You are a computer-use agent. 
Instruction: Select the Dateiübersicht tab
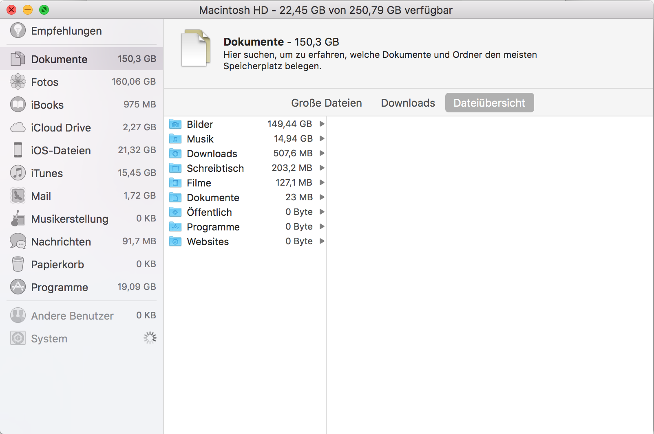489,103
